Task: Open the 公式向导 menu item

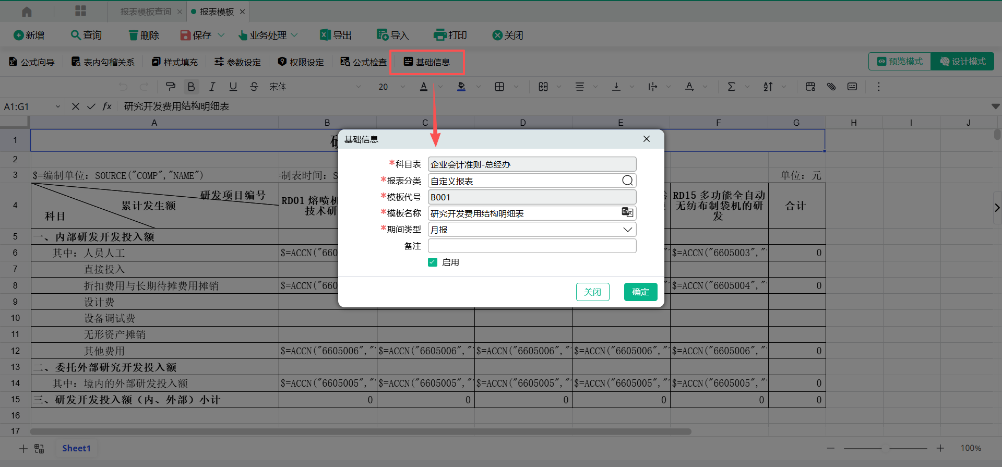Action: pyautogui.click(x=32, y=62)
